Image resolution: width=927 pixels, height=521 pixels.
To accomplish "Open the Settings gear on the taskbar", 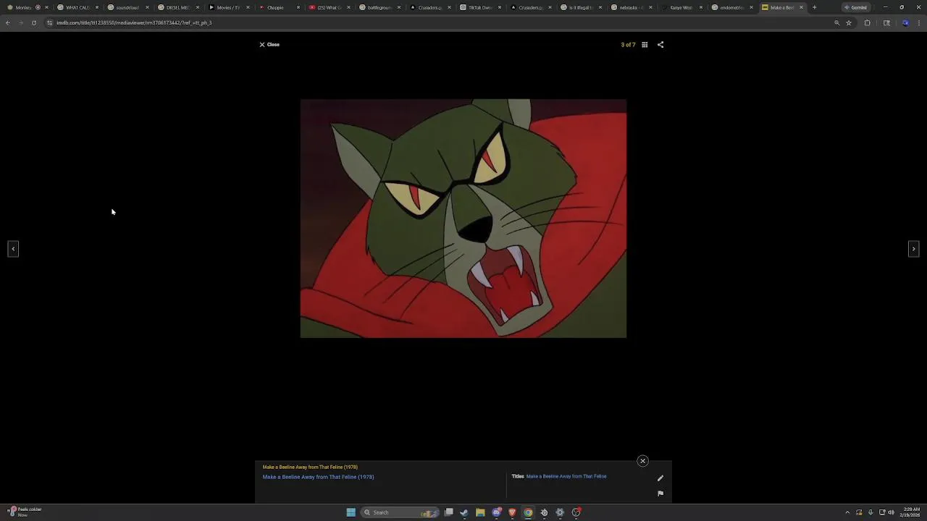I will coord(560,512).
